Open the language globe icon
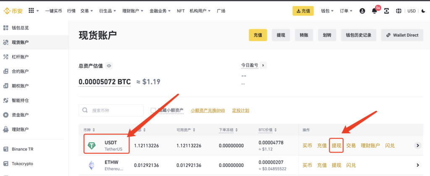Viewport: 430px width, 176px height. 399,11
